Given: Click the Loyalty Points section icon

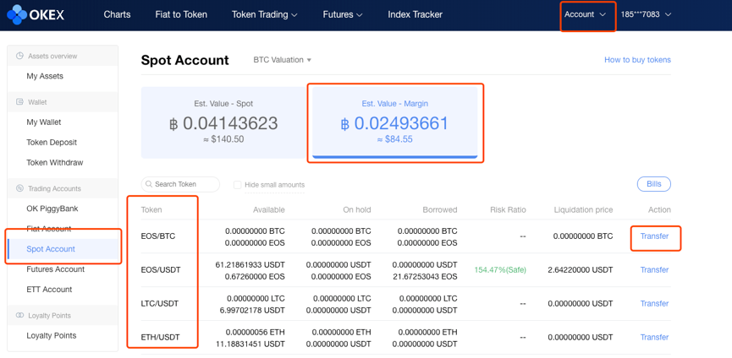Looking at the screenshot, I should [x=19, y=316].
